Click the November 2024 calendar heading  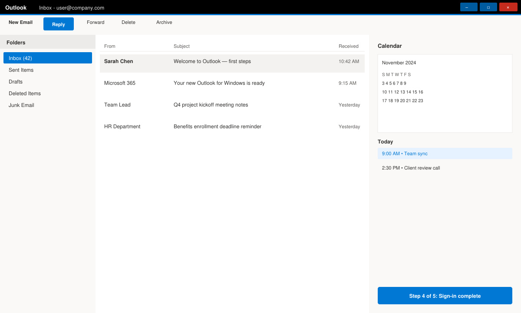399,63
